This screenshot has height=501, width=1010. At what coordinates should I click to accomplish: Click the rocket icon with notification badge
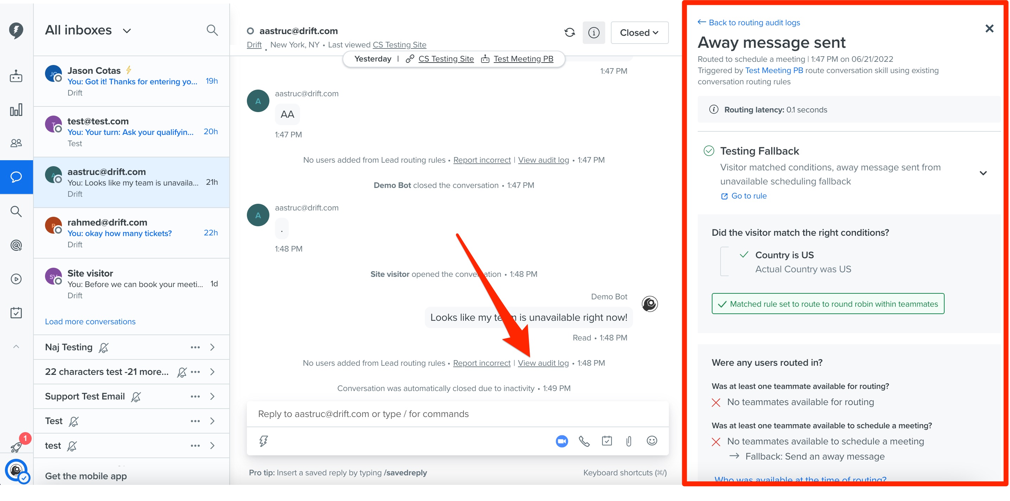tap(16, 447)
